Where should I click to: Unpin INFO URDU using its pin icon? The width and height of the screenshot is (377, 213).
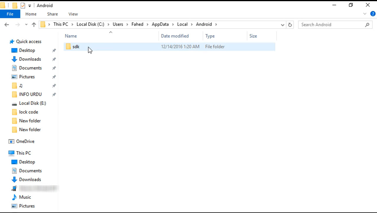[54, 94]
